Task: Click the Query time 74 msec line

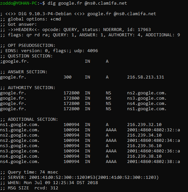Action: [29, 172]
